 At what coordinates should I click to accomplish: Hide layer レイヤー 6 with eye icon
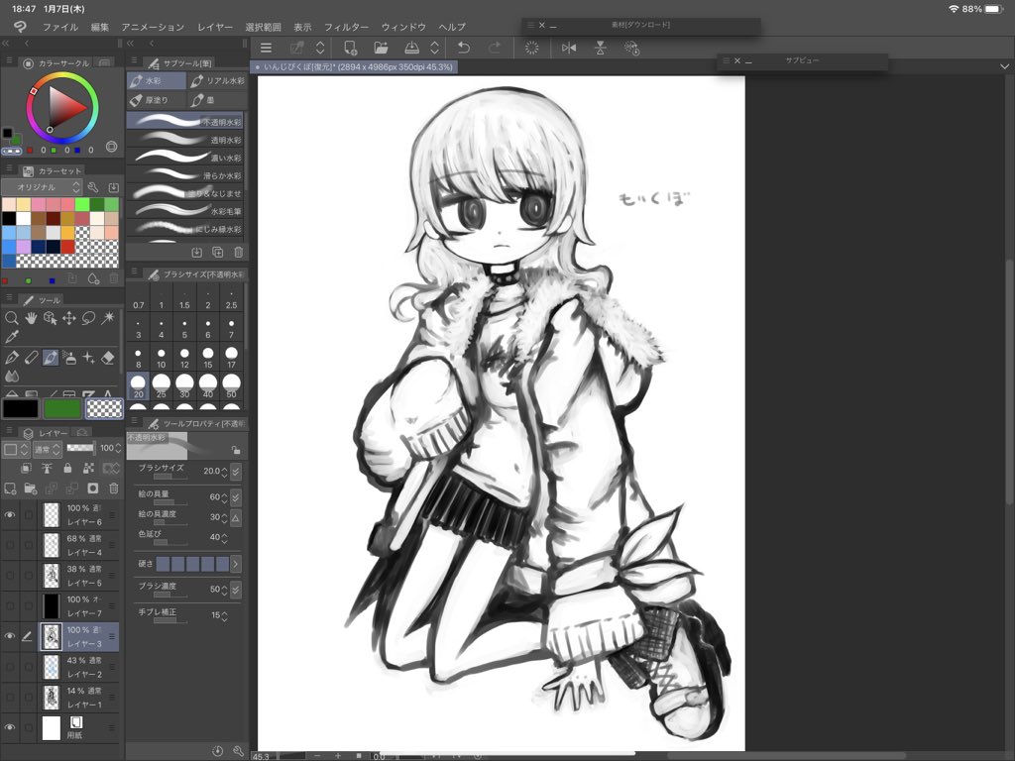(10, 515)
